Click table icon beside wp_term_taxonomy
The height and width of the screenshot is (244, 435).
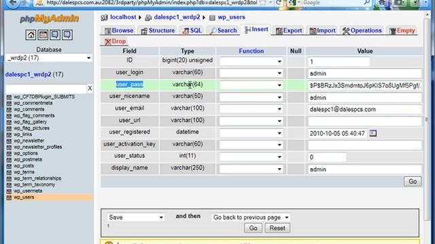9,185
